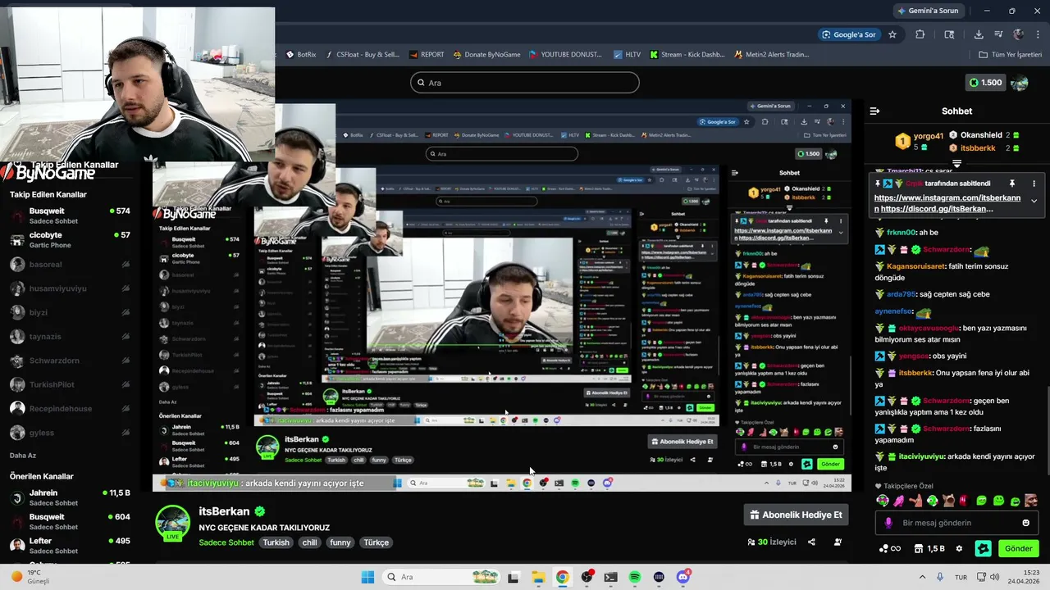Open offline channel husamviyuviyu
Screen dimensions: 1050x590
[x=70, y=288]
